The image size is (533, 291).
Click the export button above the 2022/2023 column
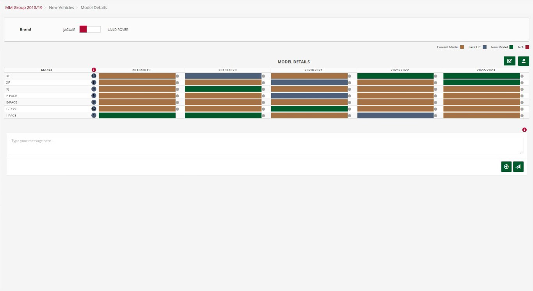point(524,61)
